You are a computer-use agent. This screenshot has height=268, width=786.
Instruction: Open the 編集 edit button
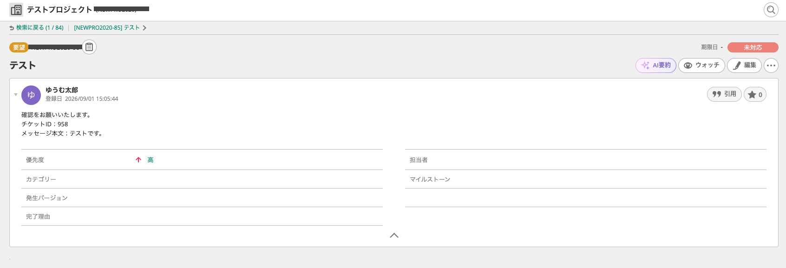(x=745, y=65)
